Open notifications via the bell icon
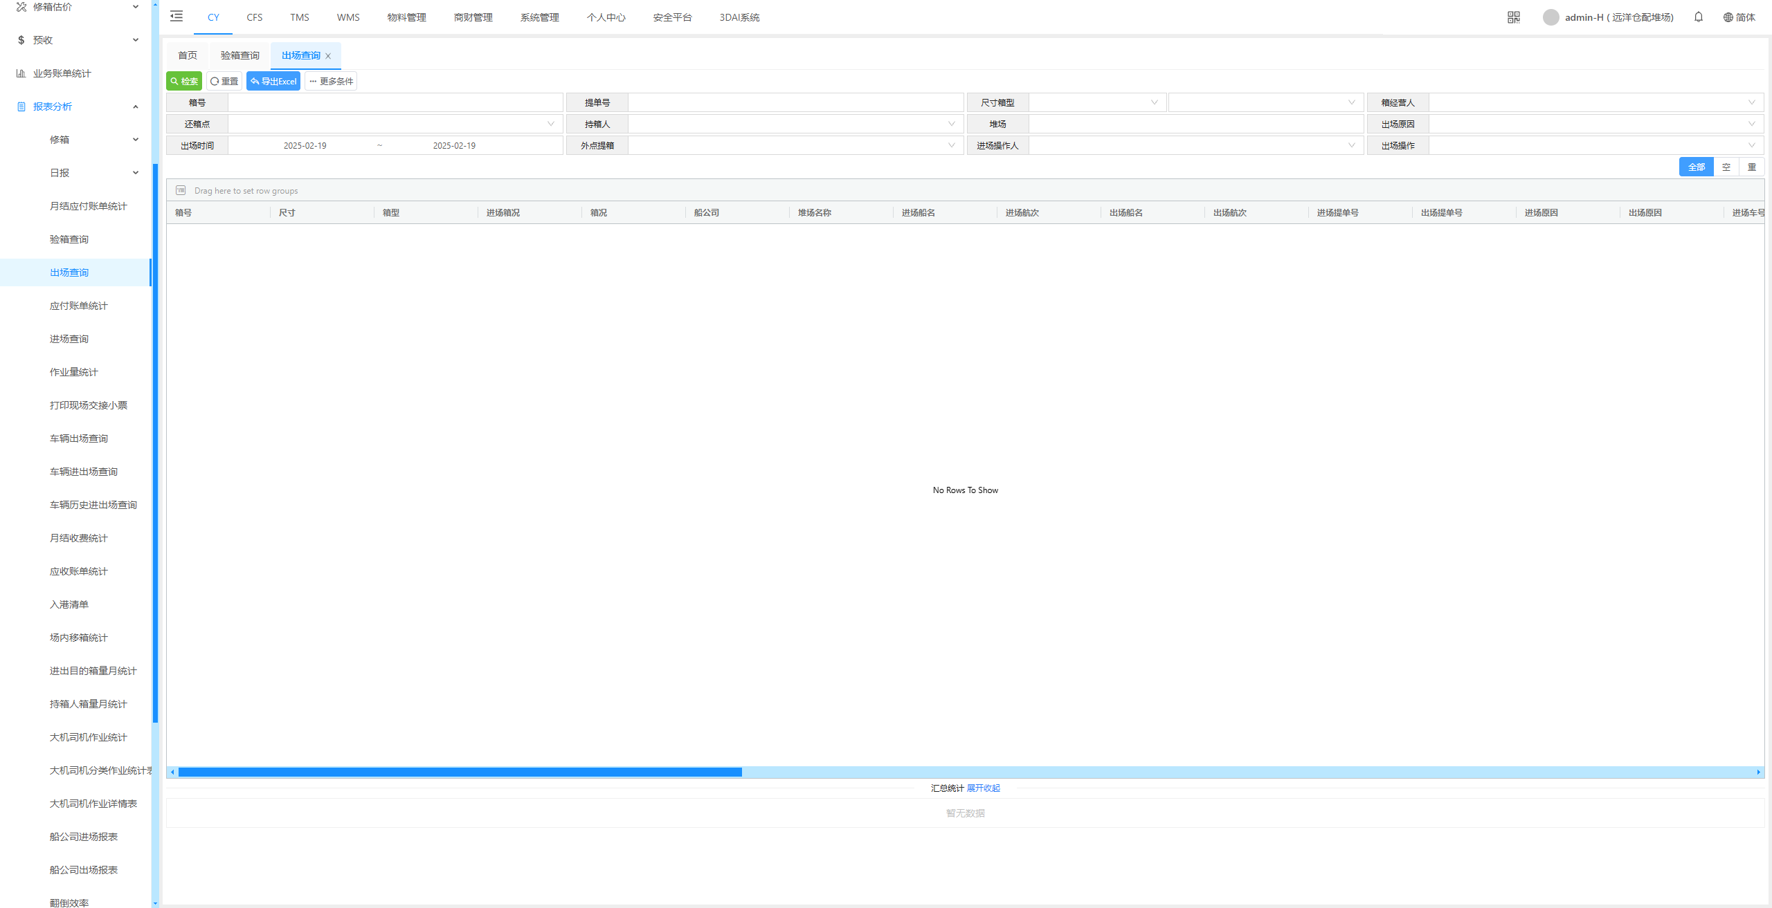1772x908 pixels. [1698, 17]
